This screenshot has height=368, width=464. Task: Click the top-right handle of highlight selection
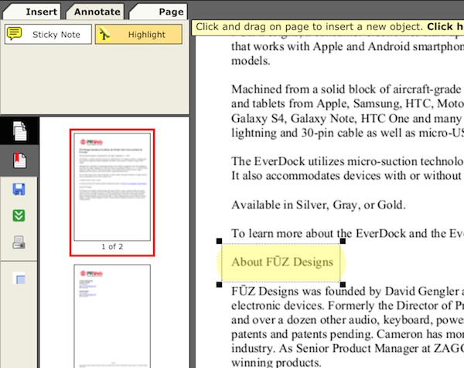343,241
